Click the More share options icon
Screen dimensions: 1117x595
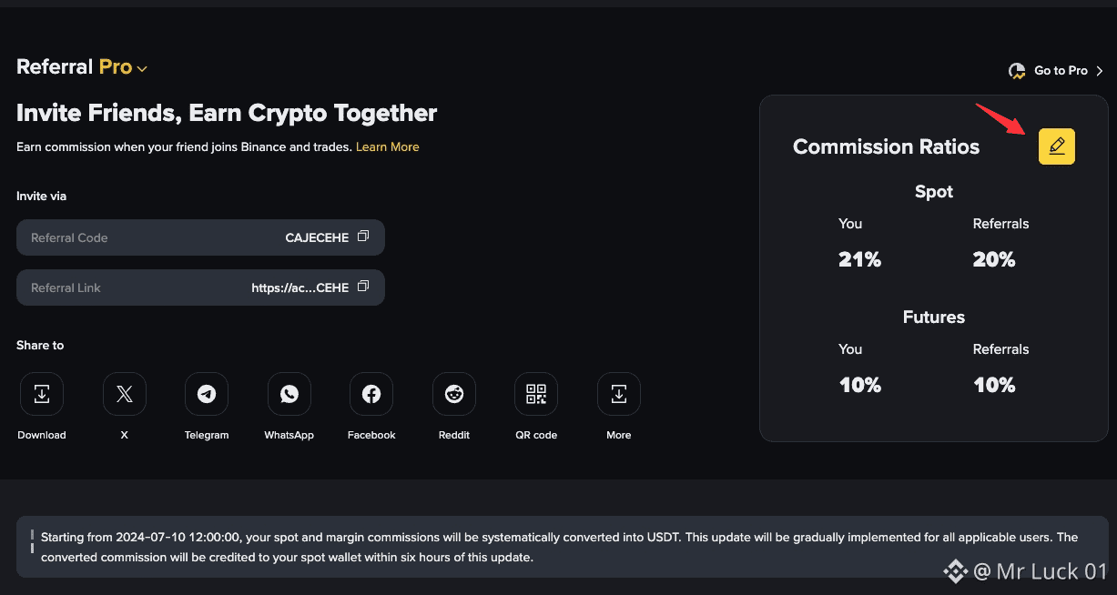coord(619,394)
